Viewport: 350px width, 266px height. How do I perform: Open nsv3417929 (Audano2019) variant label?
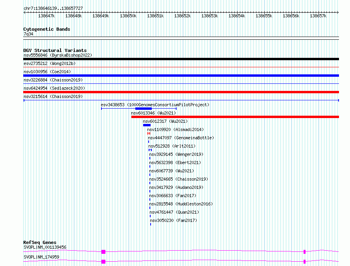(x=176, y=187)
